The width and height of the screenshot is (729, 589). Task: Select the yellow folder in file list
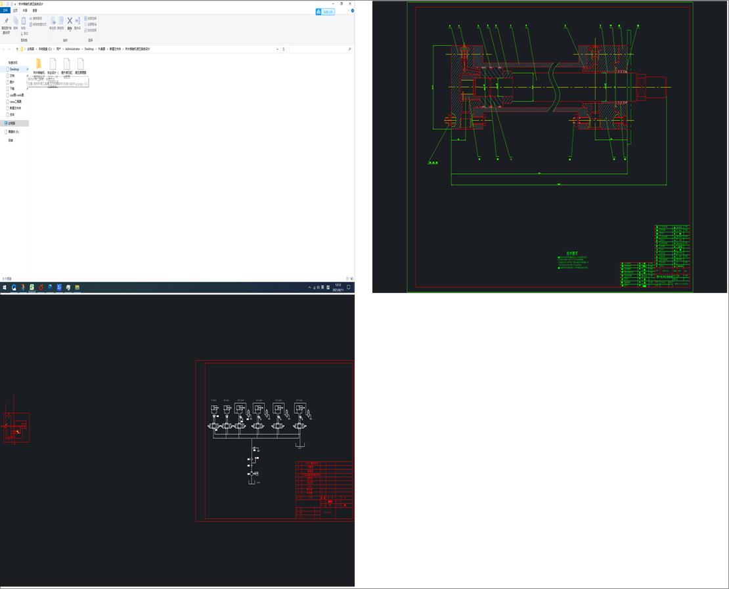click(39, 64)
